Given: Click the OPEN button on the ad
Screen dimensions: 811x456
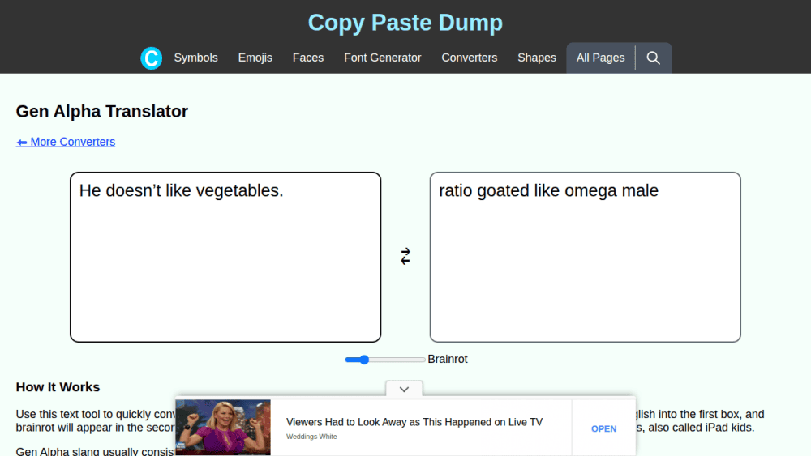Looking at the screenshot, I should point(603,428).
